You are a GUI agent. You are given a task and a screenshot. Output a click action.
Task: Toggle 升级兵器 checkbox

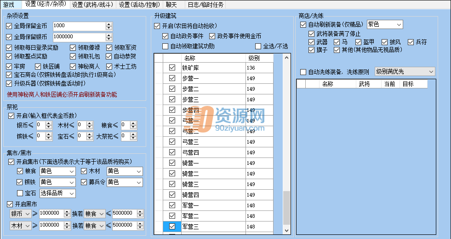(9, 83)
